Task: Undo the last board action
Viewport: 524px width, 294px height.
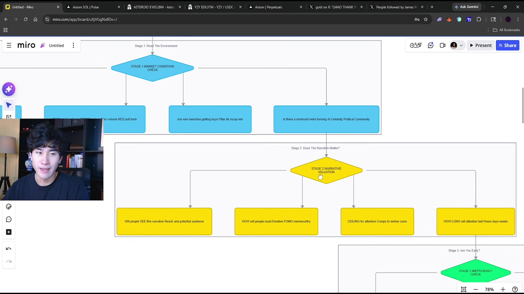Action: pyautogui.click(x=9, y=249)
